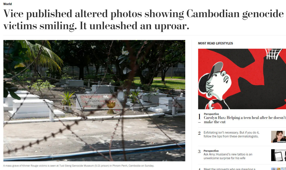Click the Perspective label above Carolyn Hax

[x=211, y=114]
